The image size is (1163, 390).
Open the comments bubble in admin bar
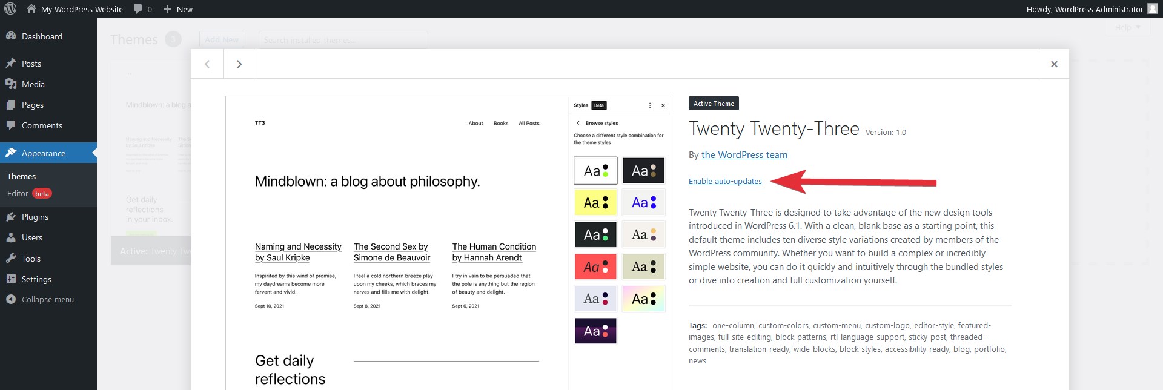pyautogui.click(x=142, y=9)
